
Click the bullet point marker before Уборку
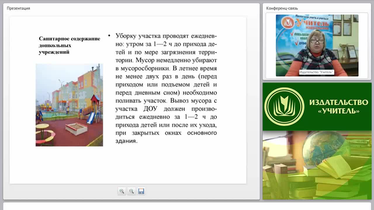(x=109, y=36)
